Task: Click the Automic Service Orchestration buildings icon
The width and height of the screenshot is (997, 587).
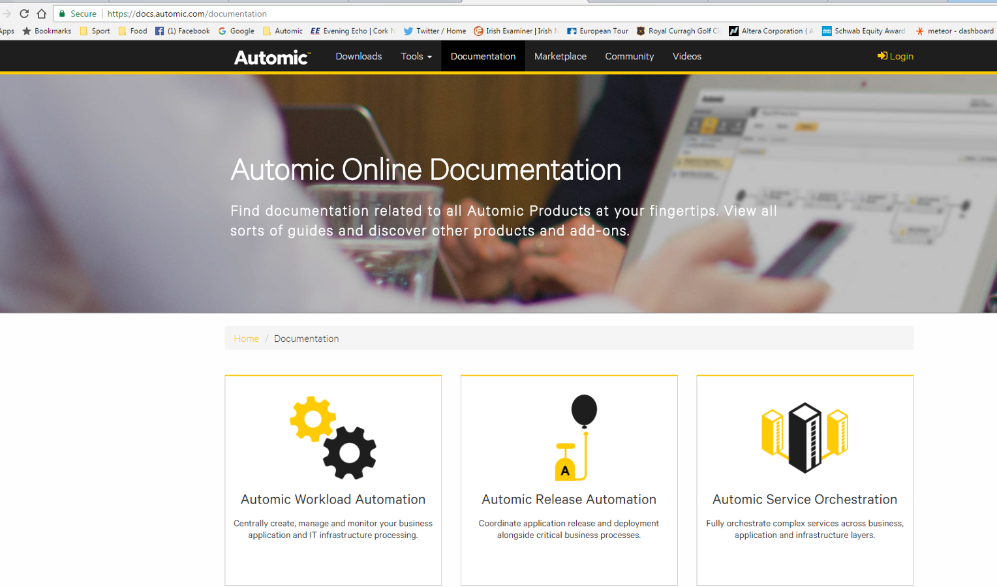Action: pos(805,436)
